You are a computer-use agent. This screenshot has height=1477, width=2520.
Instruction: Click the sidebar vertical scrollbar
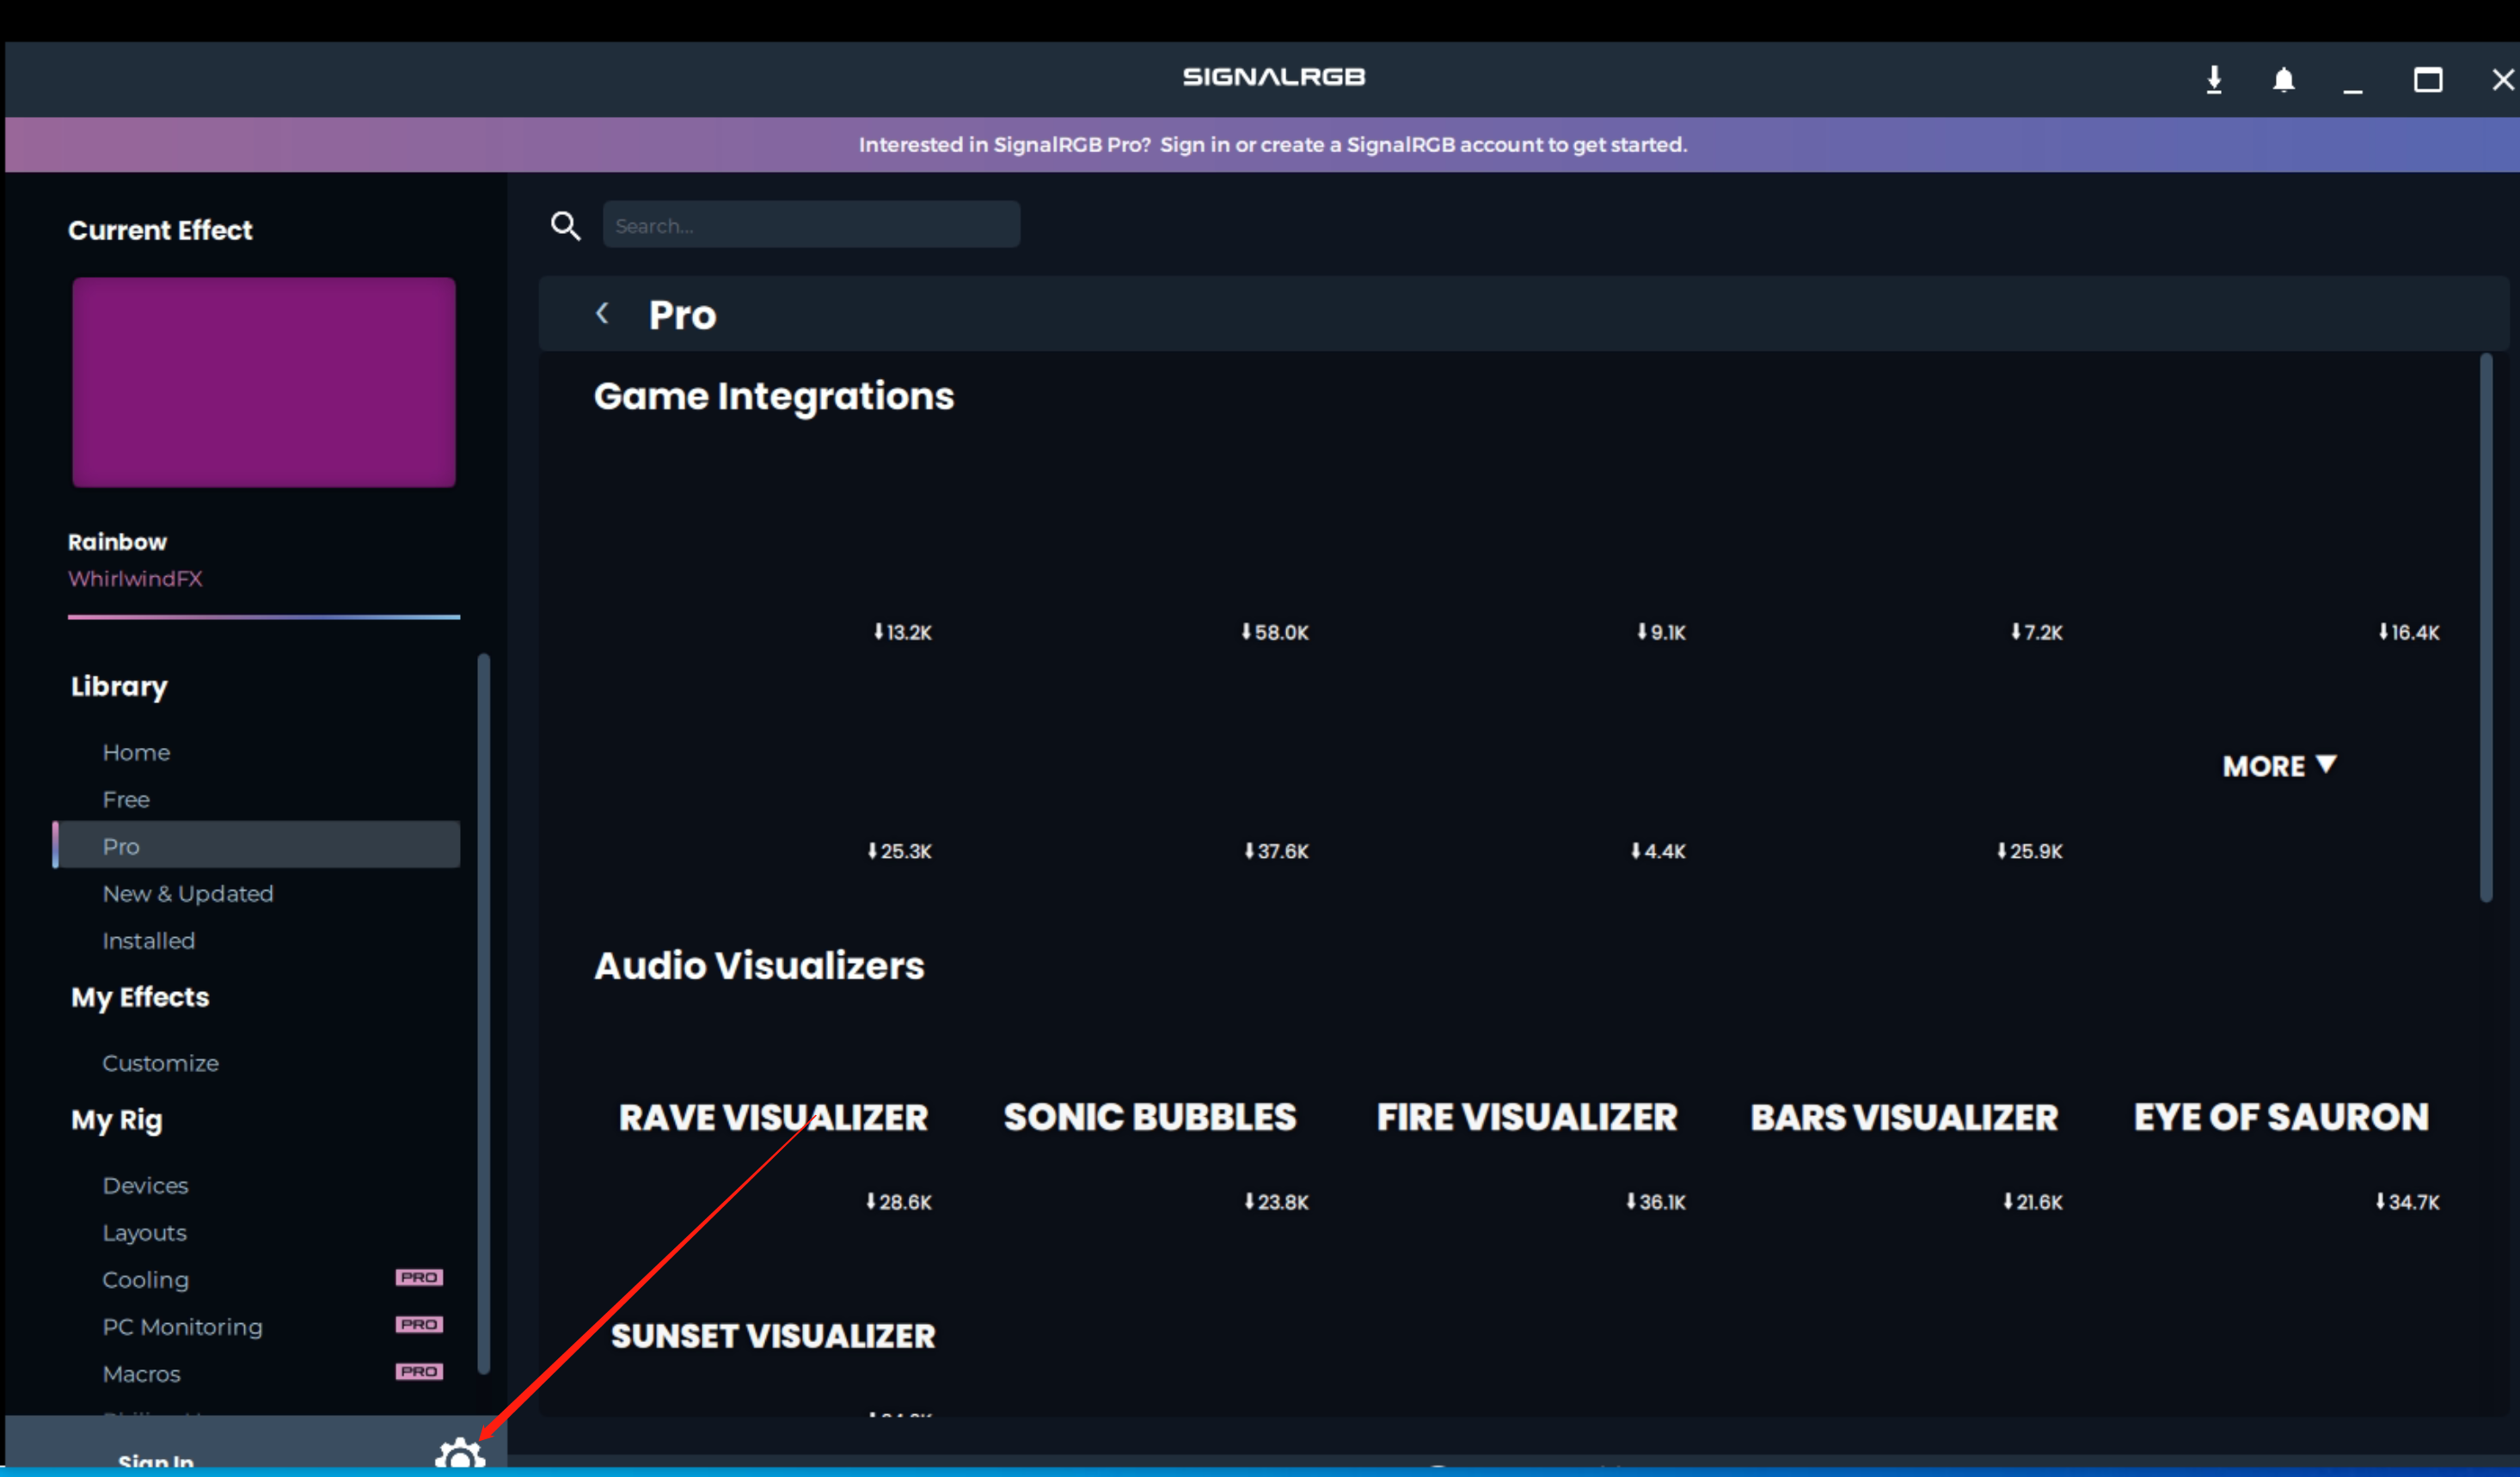(484, 1013)
